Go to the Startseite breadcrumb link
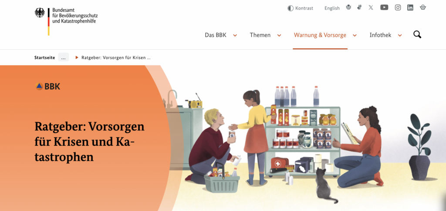The width and height of the screenshot is (446, 211). [x=45, y=58]
